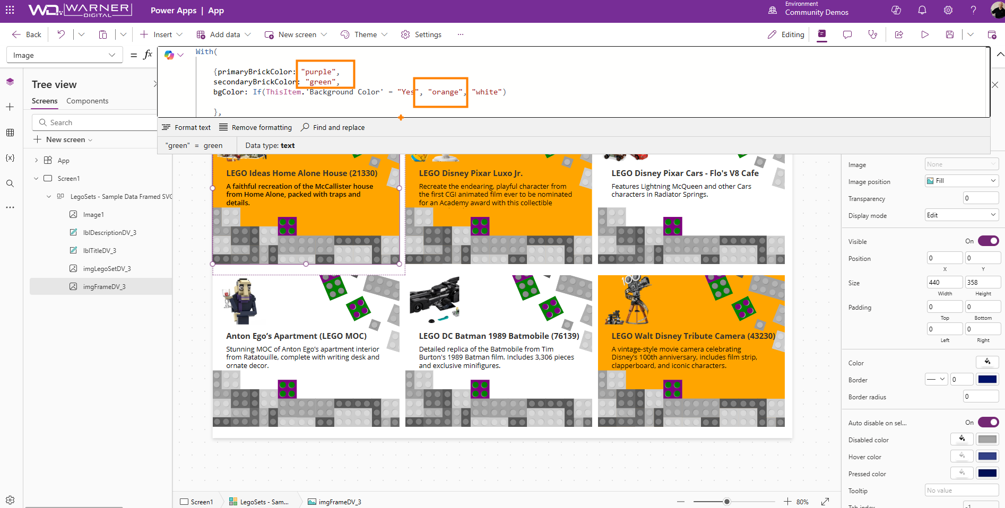Select Image1 in tree
This screenshot has height=508, width=1005.
point(93,214)
